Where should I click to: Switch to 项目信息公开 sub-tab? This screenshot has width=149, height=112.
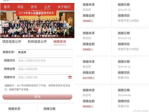coord(12,41)
